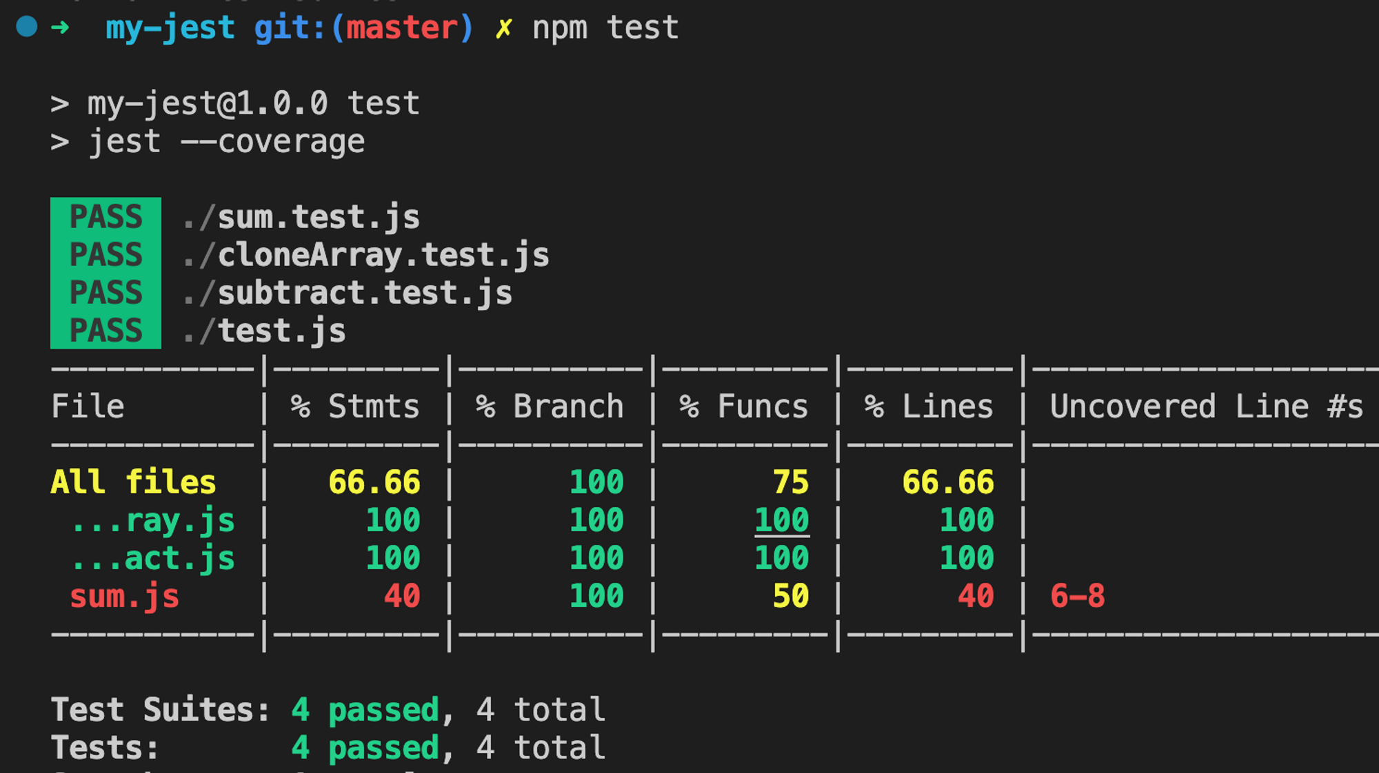Click the underlined 100 Funcs value
The width and height of the screenshot is (1379, 773).
coord(781,521)
